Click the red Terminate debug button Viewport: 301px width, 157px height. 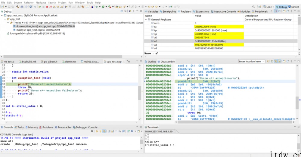coord(47,7)
